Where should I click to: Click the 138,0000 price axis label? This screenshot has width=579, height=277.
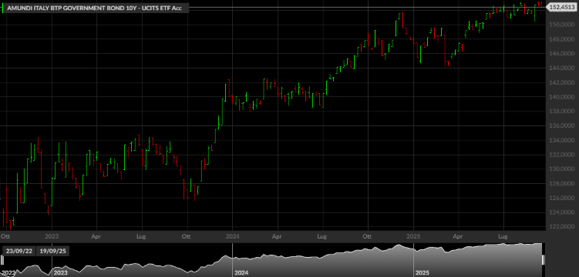tap(562, 112)
